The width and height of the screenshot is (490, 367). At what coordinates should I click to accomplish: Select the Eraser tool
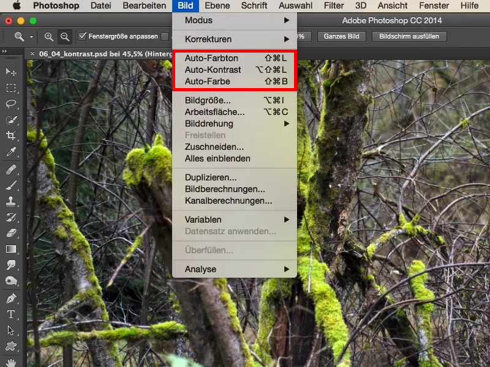11,233
